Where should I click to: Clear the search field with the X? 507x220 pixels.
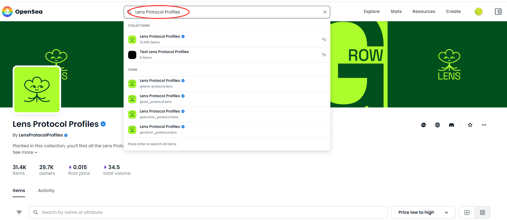pos(325,12)
